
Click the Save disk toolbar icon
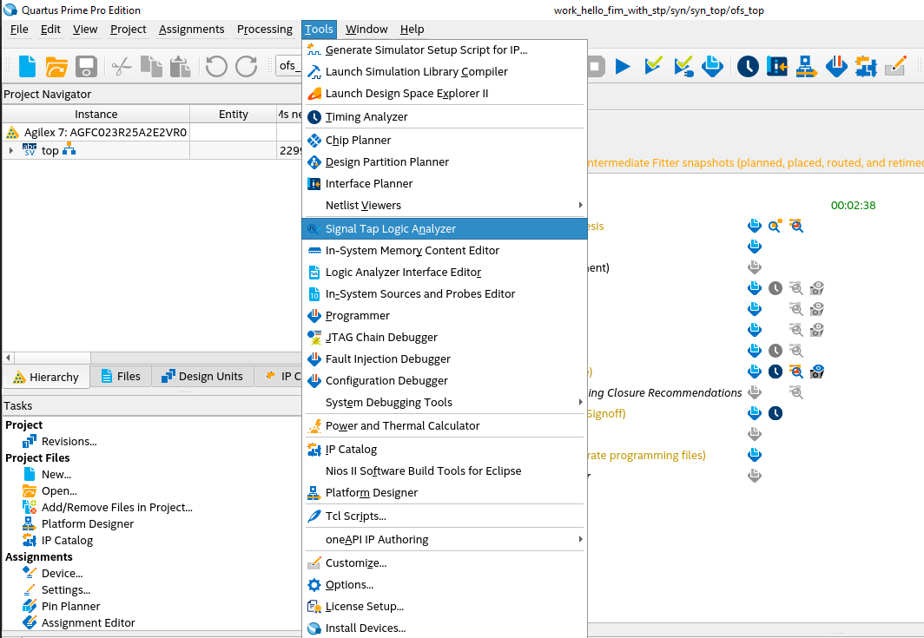85,67
